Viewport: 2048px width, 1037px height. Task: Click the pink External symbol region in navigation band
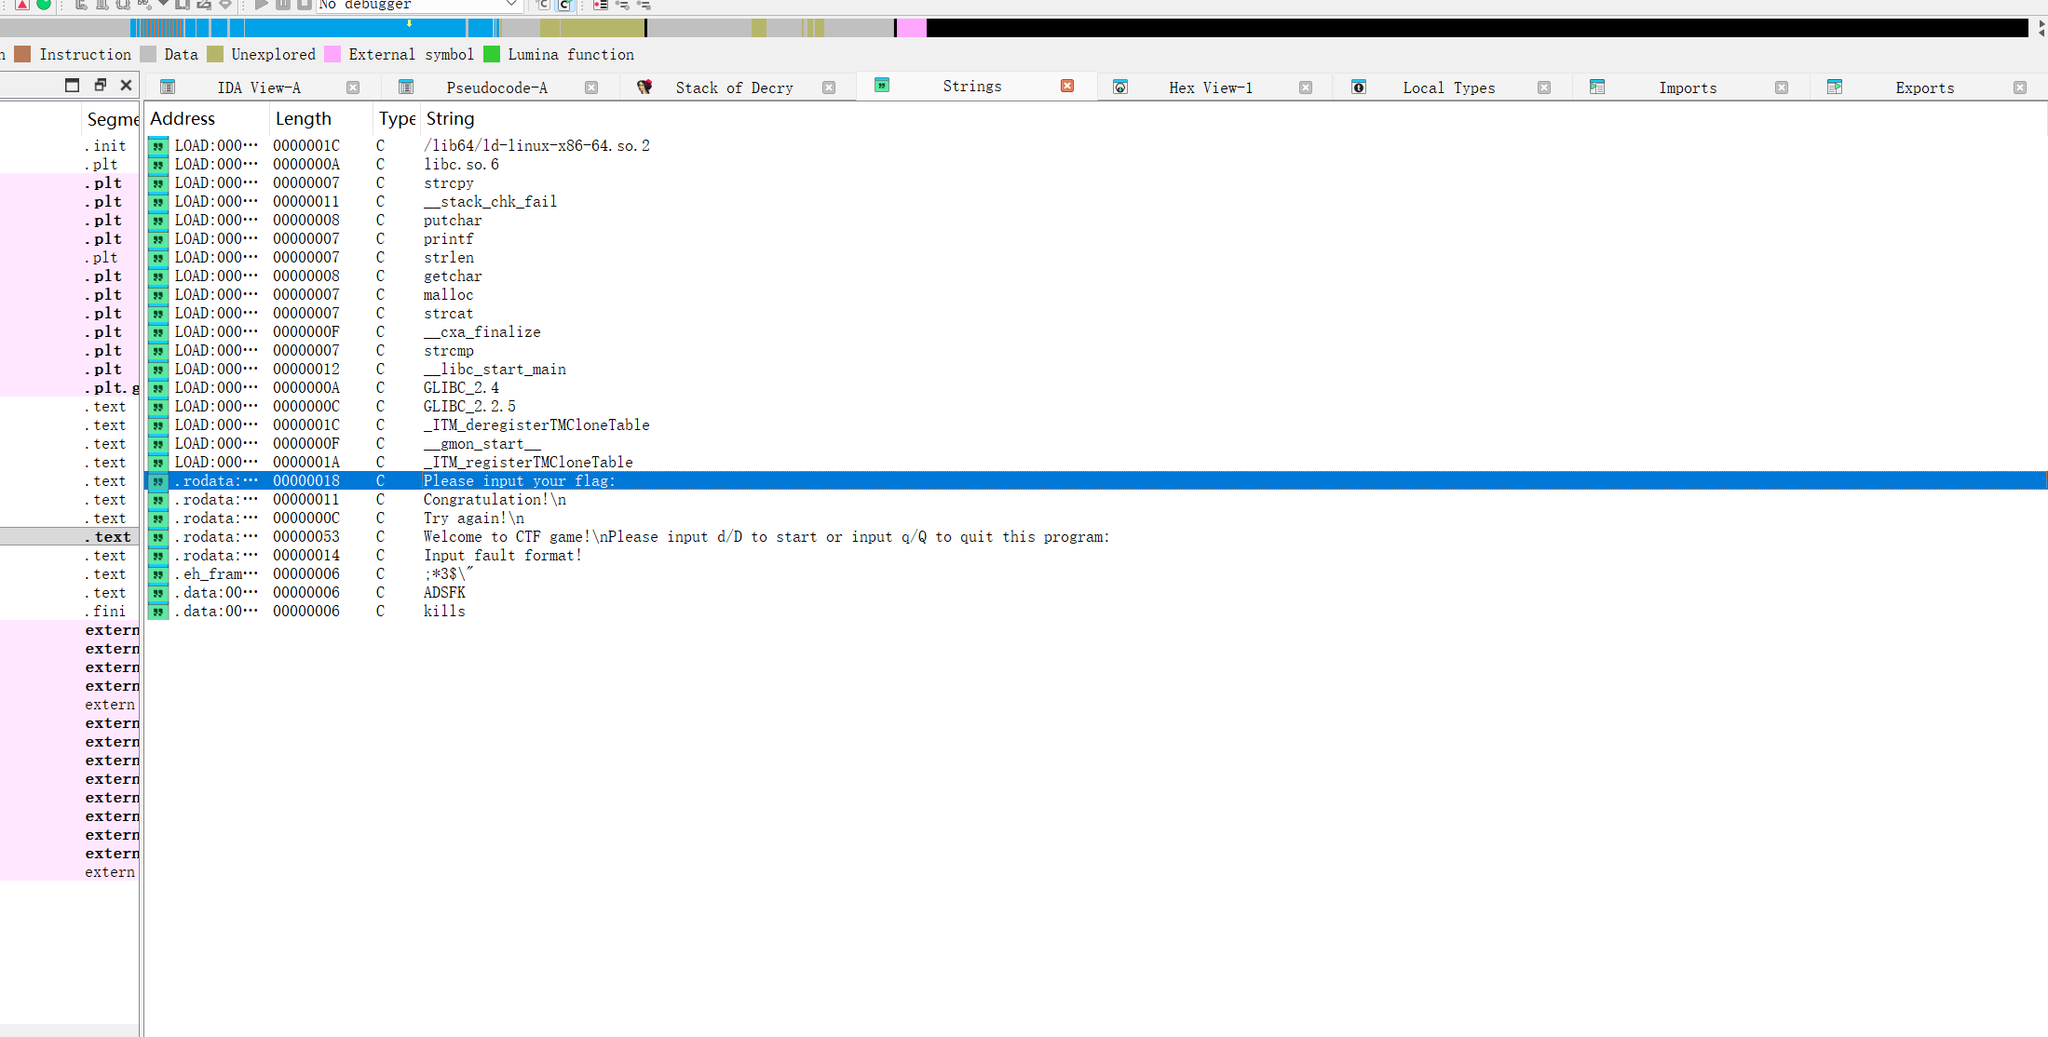point(912,28)
